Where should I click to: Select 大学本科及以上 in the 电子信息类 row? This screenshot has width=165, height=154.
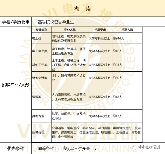pyautogui.click(x=100, y=51)
